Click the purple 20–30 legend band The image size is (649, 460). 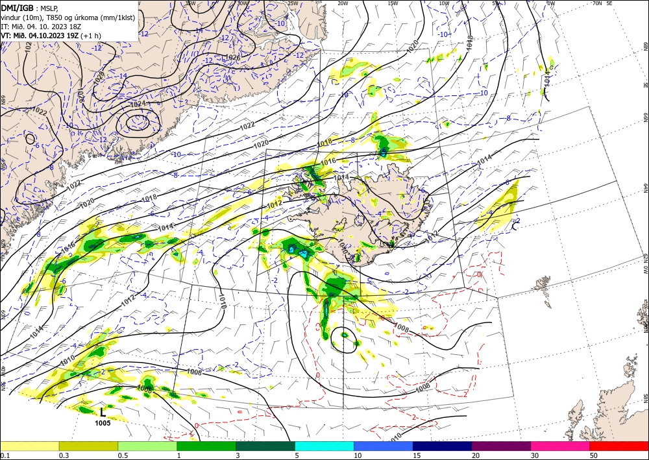501,446
